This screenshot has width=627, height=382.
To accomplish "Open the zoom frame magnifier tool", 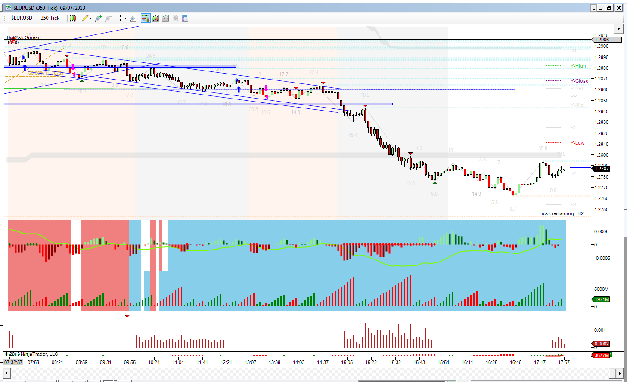I will [x=133, y=18].
